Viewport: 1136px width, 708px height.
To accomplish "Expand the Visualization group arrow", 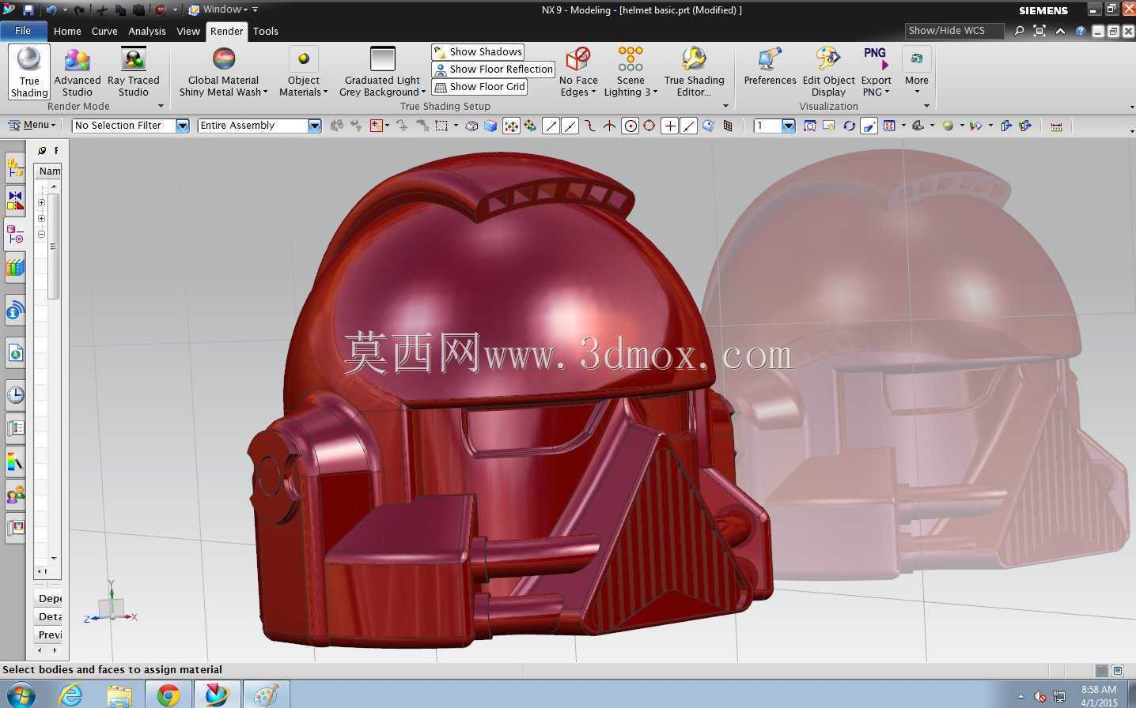I will click(926, 106).
